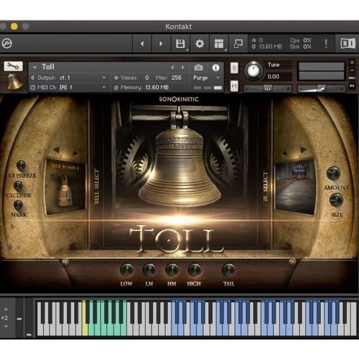Open the Purge dropdown menu
The image size is (359, 359).
point(206,78)
